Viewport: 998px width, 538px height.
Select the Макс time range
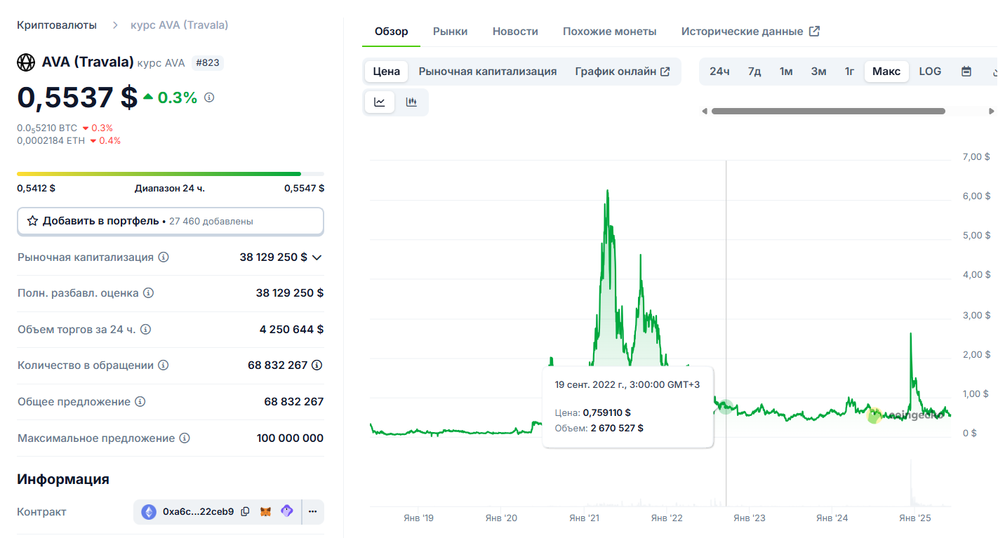[886, 72]
